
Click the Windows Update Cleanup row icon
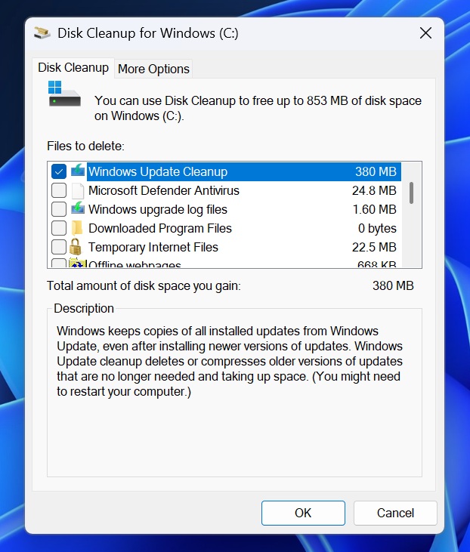point(78,171)
